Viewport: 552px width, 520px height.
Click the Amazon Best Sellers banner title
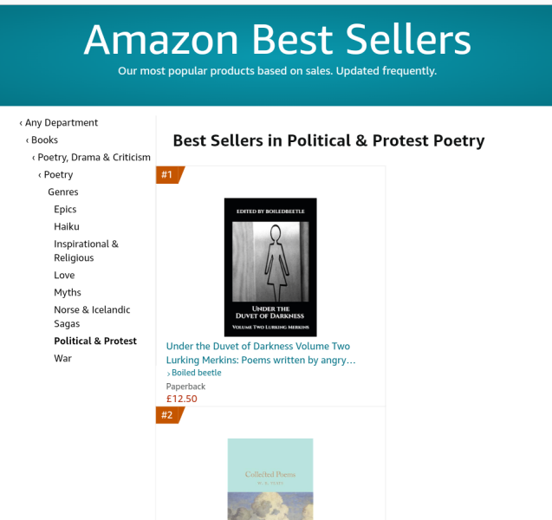(277, 39)
